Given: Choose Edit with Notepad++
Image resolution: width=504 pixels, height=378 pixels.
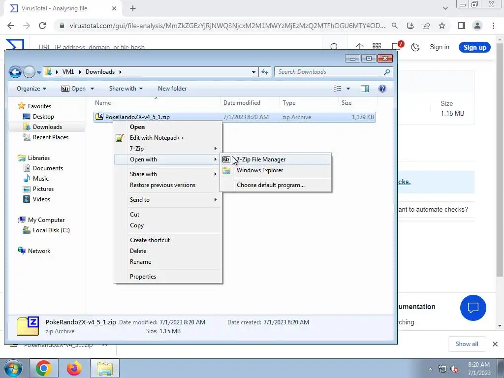Looking at the screenshot, I should 167,138.
